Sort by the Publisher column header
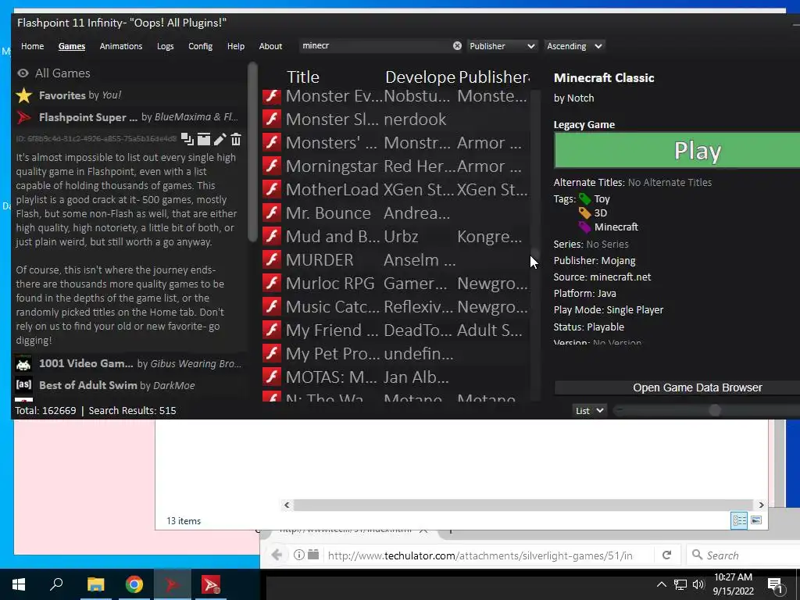This screenshot has height=600, width=800. 494,77
